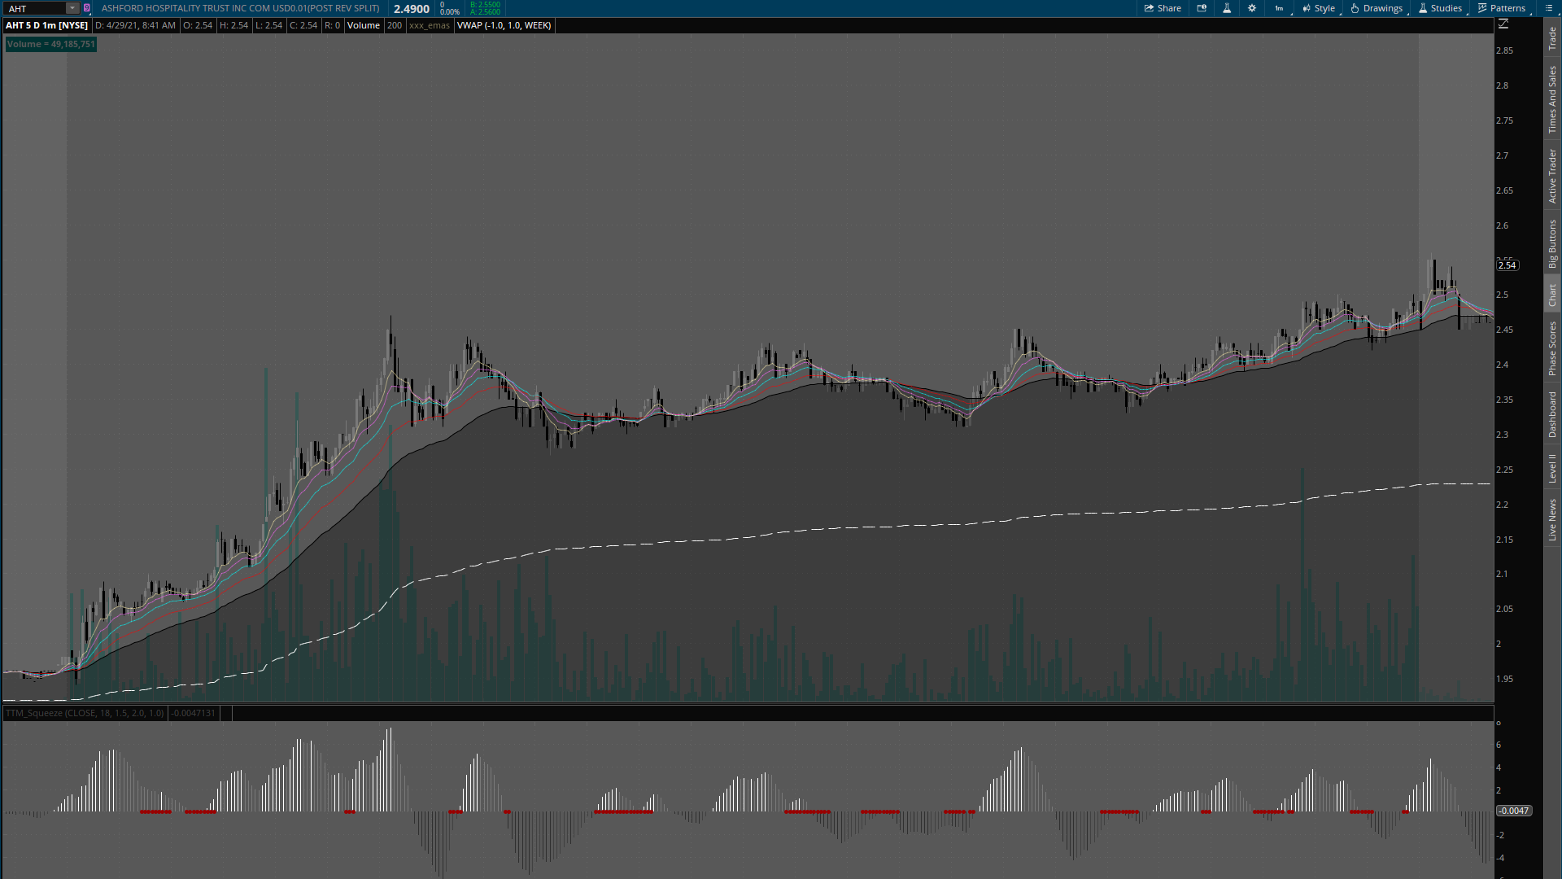Click the flask Edit Studies icon

(x=1227, y=8)
